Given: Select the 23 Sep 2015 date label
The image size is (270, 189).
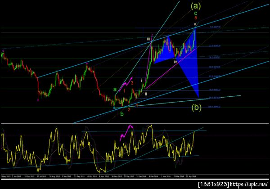Looking at the screenshot, I should 79,176.
